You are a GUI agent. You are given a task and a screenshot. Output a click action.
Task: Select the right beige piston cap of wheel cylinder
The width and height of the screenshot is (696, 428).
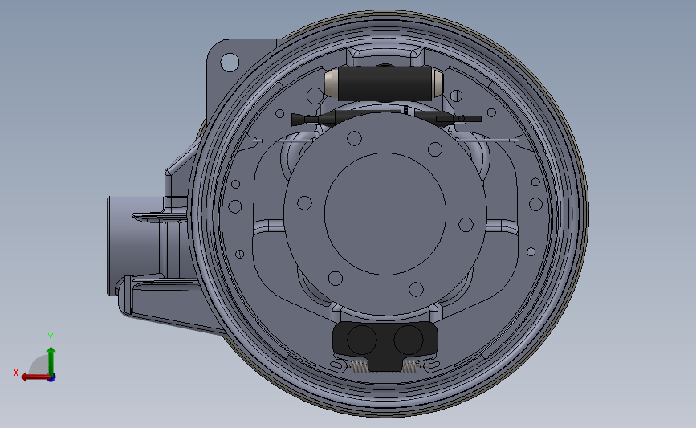point(438,84)
